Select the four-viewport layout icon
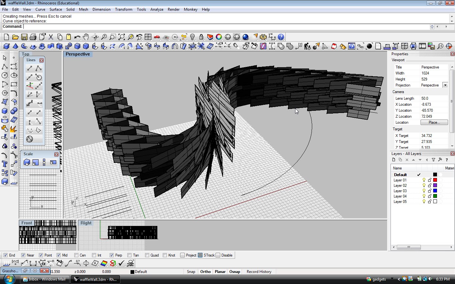Screen dimensions: 455x284 click(x=148, y=37)
